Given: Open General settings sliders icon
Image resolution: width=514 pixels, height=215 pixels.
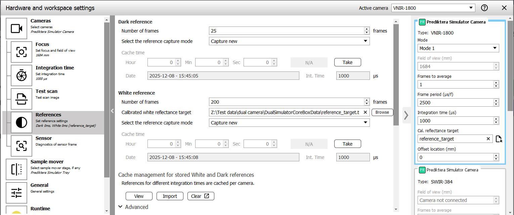Looking at the screenshot, I should [x=16, y=193].
